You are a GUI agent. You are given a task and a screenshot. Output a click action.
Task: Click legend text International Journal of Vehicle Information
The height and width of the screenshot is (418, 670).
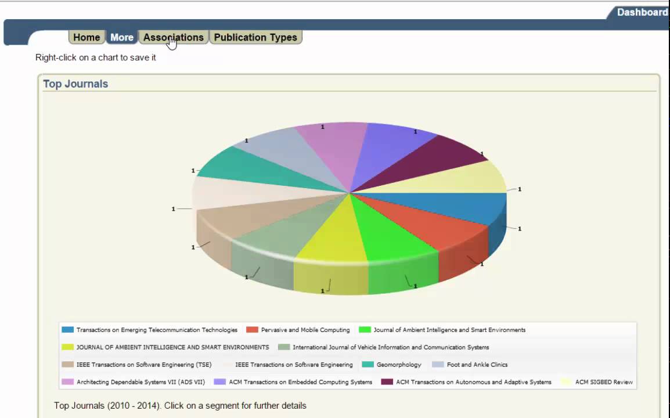click(x=391, y=348)
